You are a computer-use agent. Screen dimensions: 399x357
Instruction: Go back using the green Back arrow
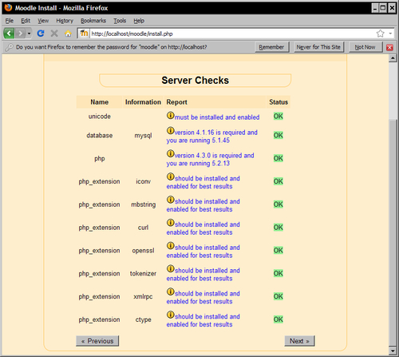pos(9,34)
